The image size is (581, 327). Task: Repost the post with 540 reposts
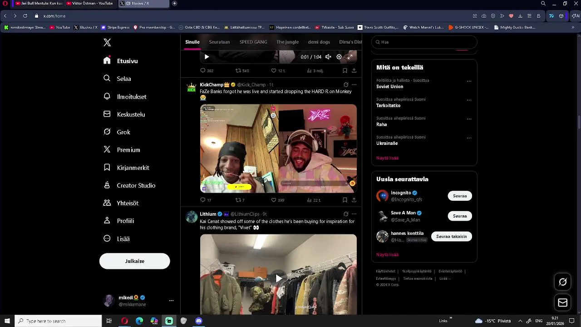point(242,70)
